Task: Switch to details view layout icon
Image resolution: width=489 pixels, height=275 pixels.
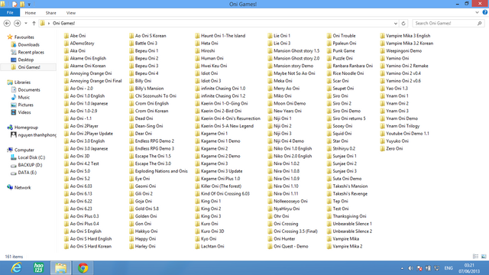Action: (x=475, y=257)
